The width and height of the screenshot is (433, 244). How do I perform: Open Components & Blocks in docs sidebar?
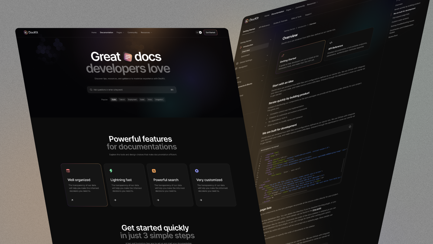pos(245,85)
